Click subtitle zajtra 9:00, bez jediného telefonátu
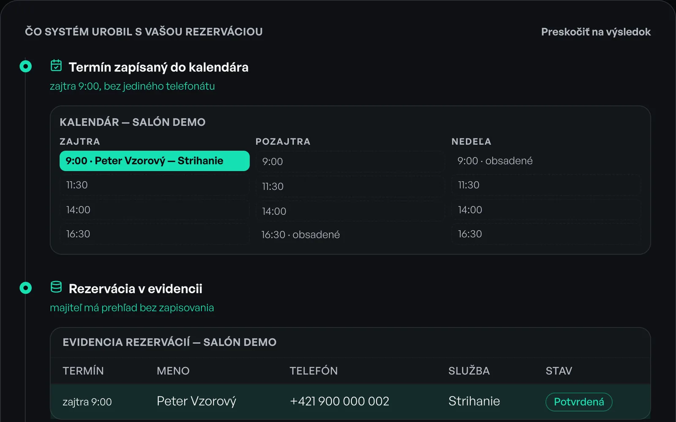The width and height of the screenshot is (676, 422). [132, 86]
